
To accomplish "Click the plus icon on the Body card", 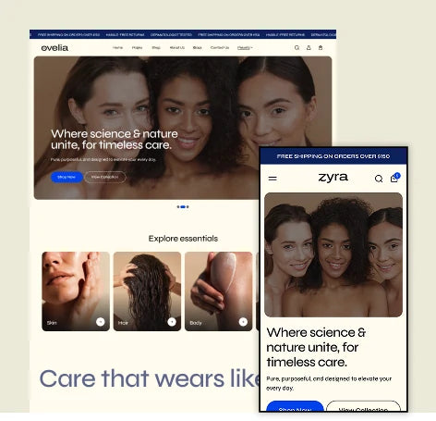I will click(x=243, y=322).
